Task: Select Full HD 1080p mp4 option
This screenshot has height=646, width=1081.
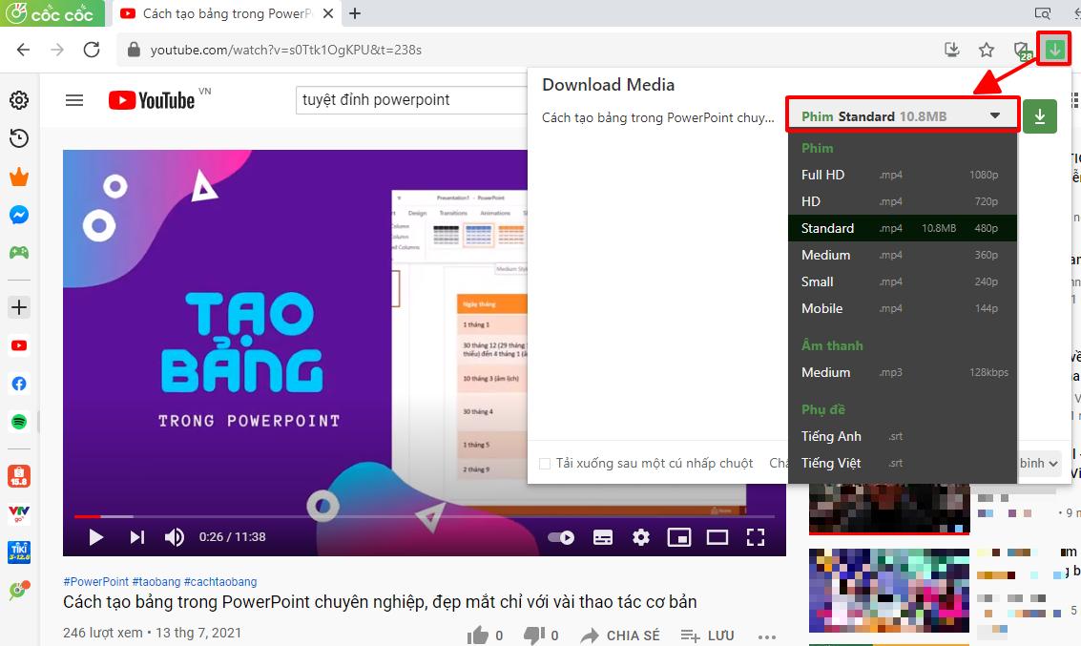Action: (x=902, y=176)
